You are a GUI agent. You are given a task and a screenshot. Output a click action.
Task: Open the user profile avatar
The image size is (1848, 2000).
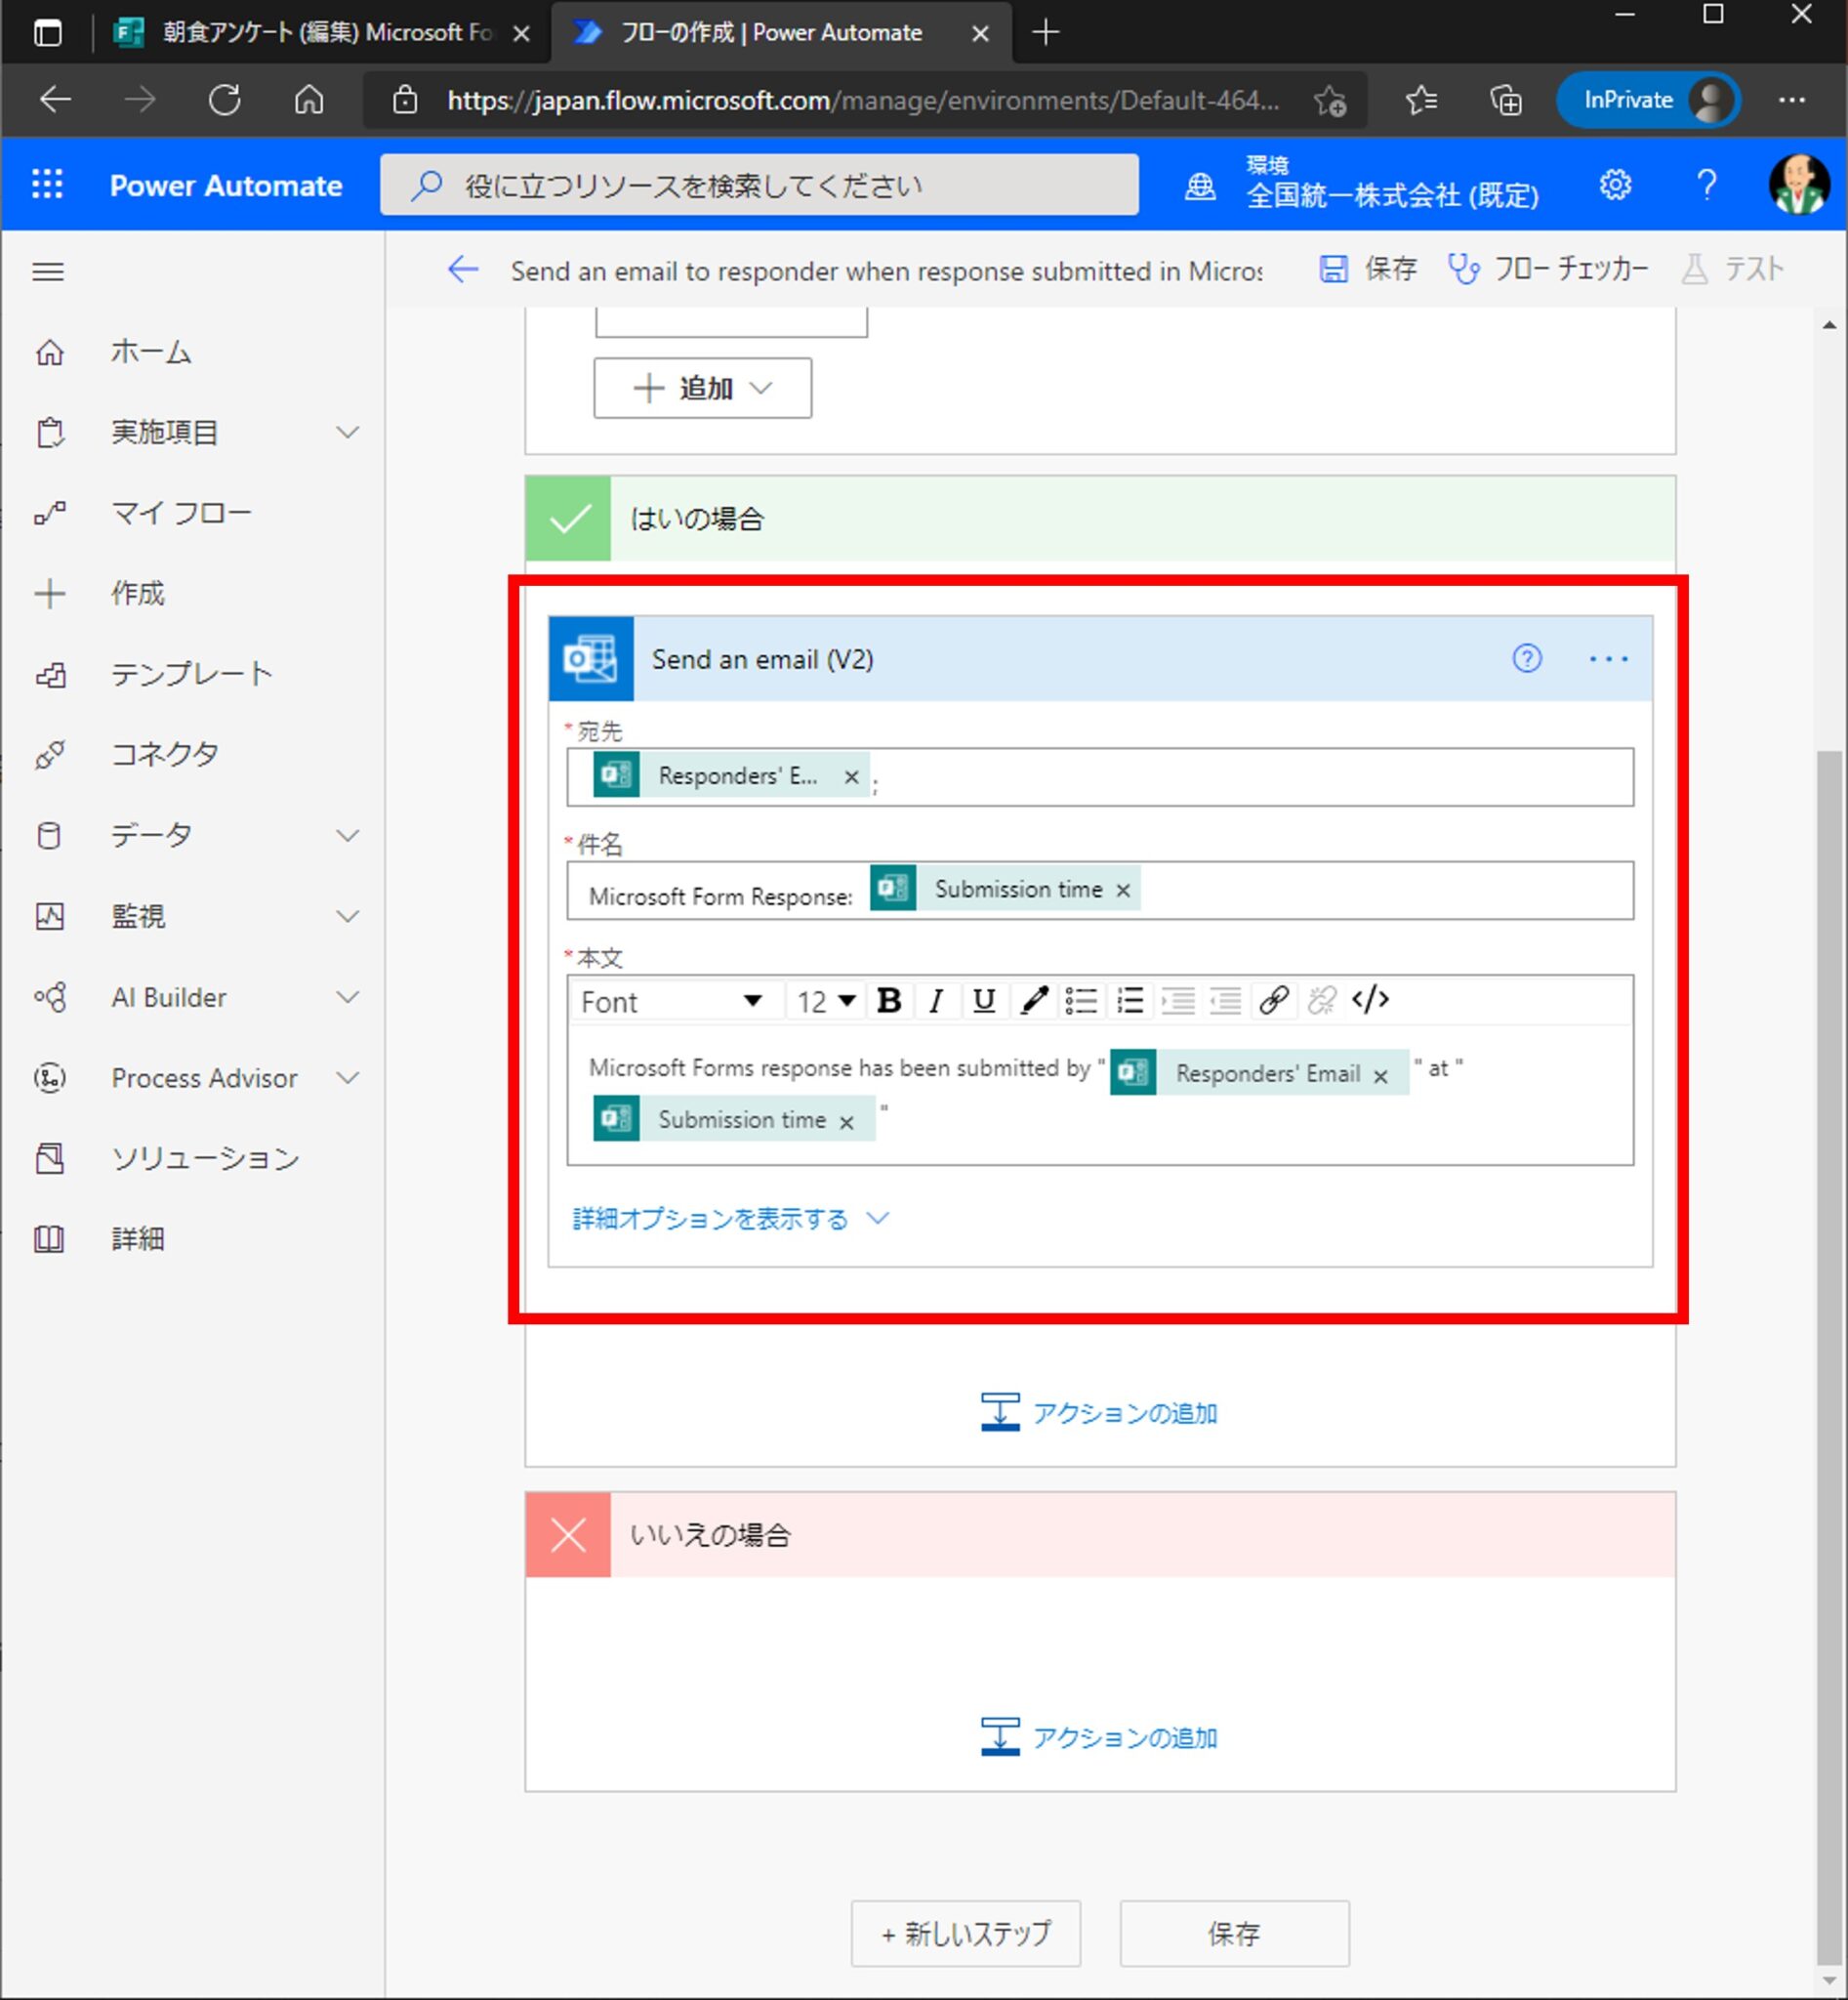[1798, 186]
